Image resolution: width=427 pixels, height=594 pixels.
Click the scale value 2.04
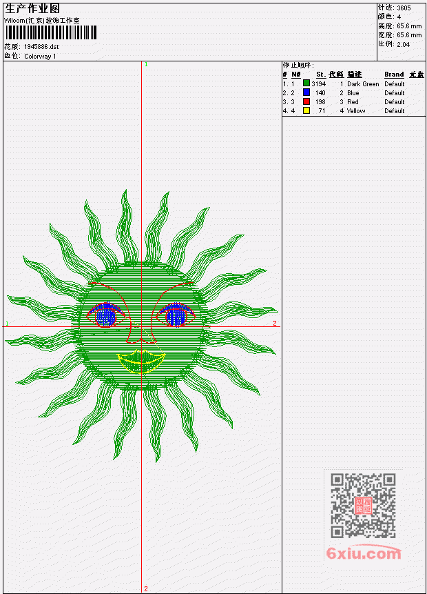click(403, 44)
